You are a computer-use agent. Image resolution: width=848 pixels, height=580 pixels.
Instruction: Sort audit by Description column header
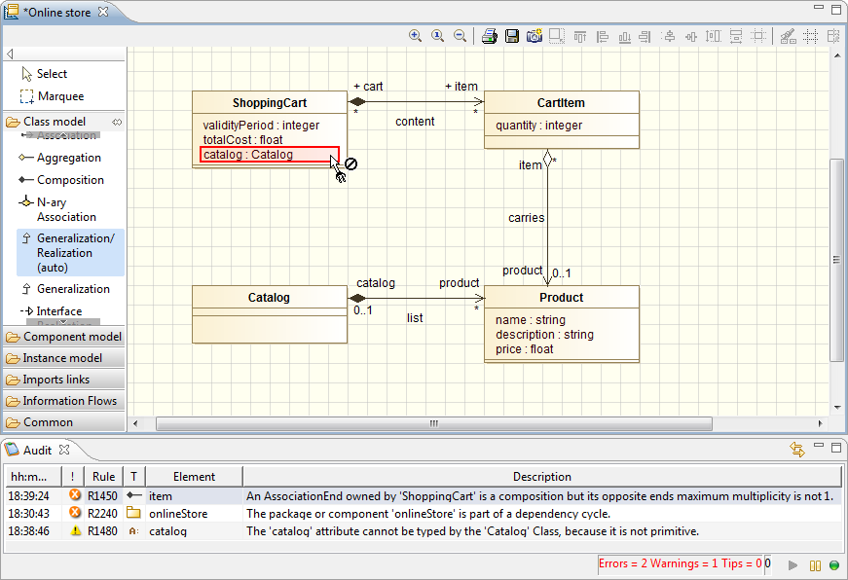541,477
